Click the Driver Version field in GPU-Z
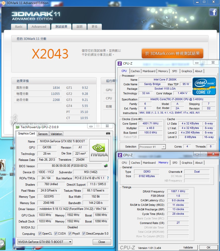 (x=73, y=209)
